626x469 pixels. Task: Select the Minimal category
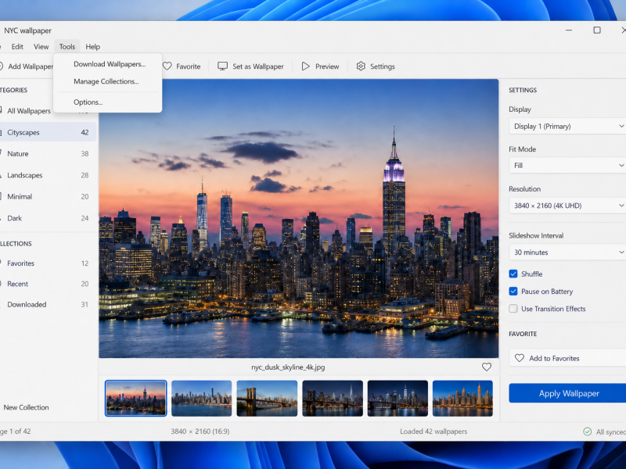click(x=47, y=197)
